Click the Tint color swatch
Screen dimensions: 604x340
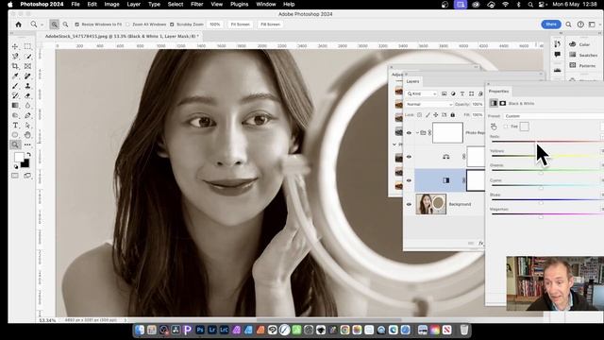click(525, 127)
